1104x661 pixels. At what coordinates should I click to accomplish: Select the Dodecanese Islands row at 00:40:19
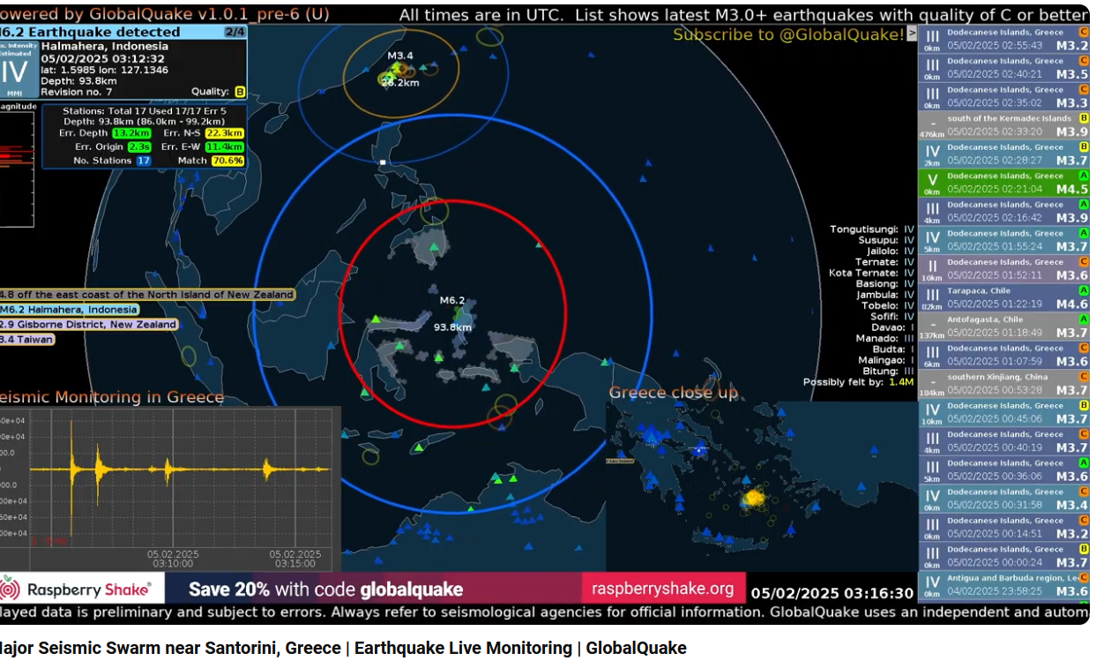[1004, 441]
